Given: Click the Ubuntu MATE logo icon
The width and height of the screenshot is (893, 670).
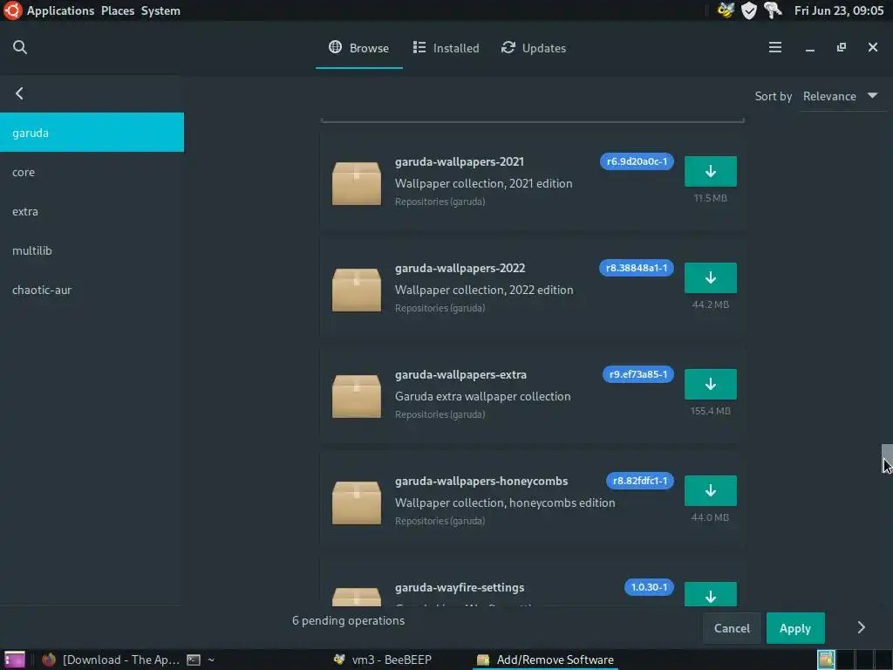Looking at the screenshot, I should [12, 10].
